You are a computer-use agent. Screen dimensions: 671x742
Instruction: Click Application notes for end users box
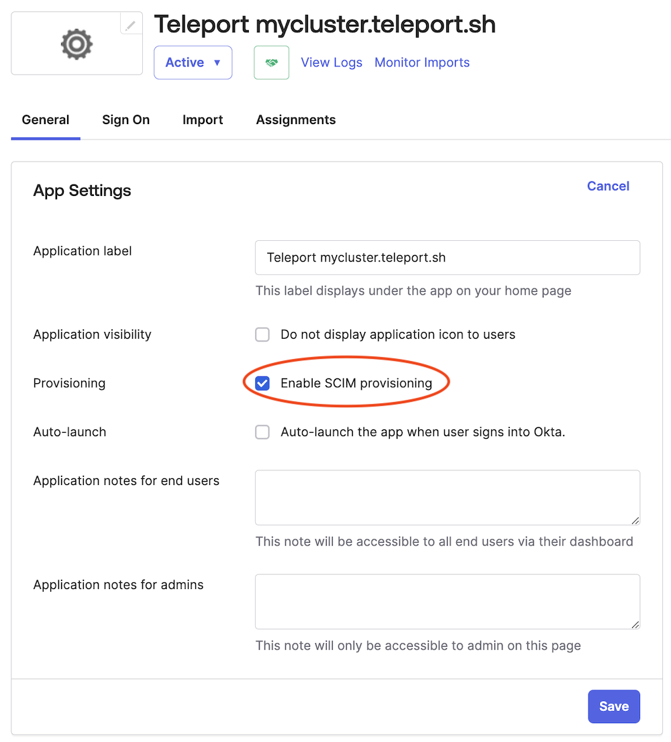(447, 497)
